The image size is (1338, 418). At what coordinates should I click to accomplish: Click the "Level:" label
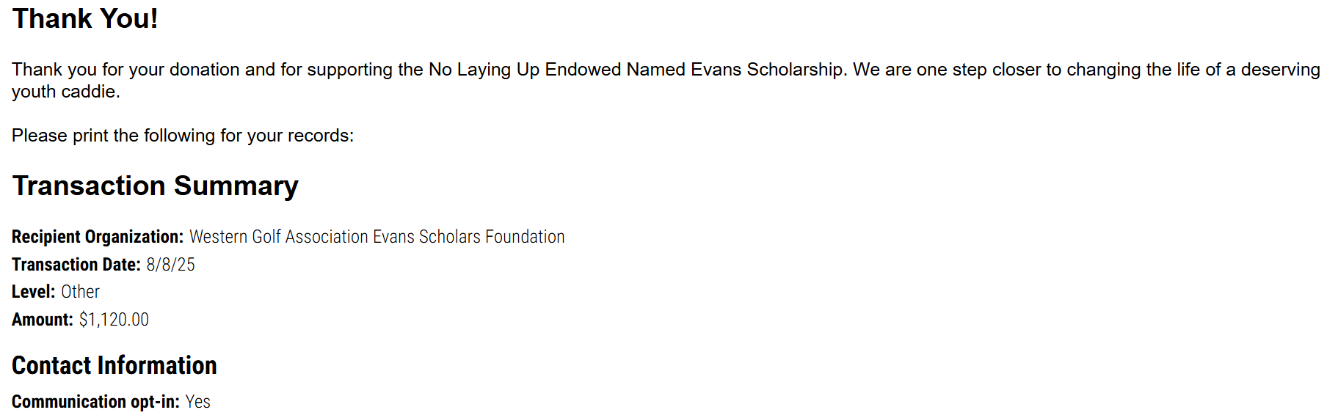pos(34,292)
